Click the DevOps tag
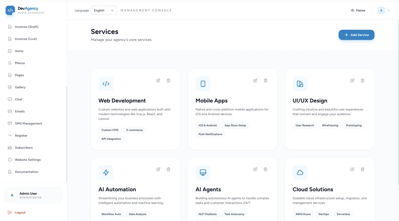 [324, 214]
